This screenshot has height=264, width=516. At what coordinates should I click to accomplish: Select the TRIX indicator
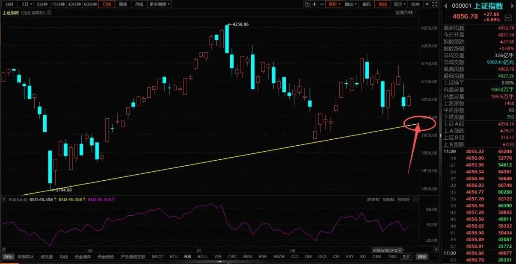[392, 257]
